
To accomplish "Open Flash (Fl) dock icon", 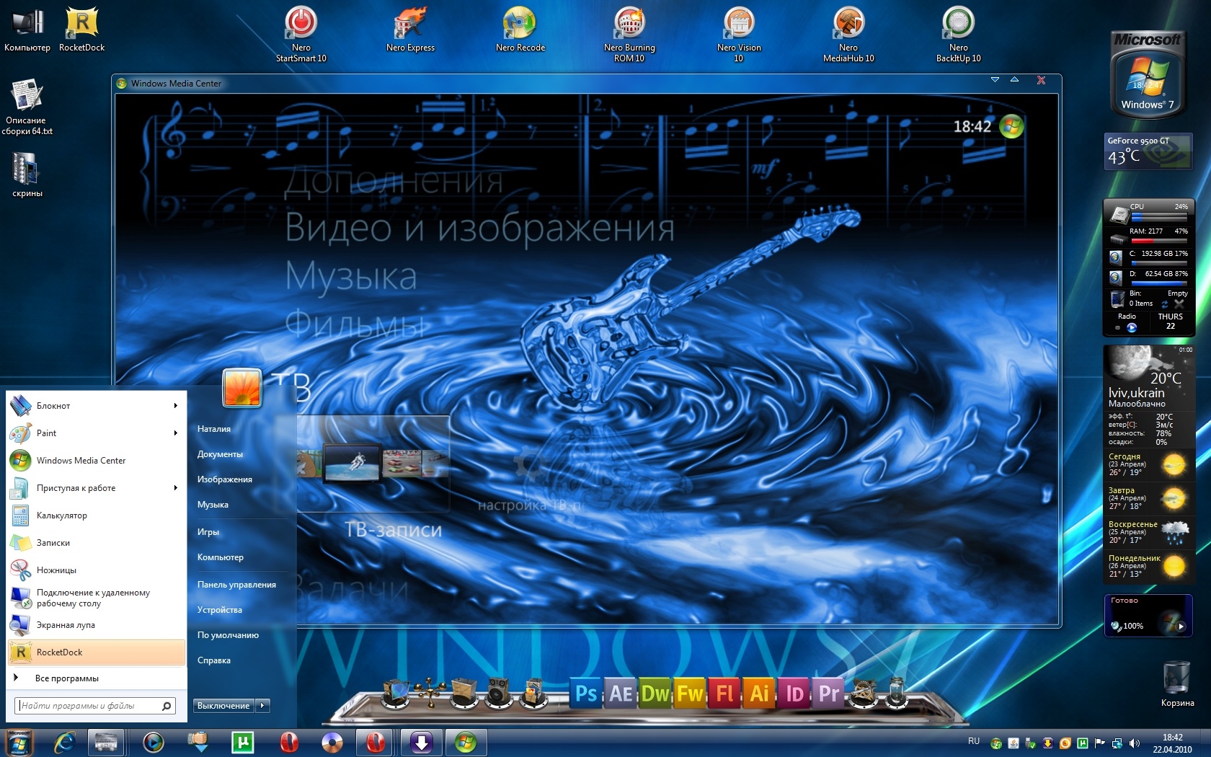I will (x=724, y=694).
